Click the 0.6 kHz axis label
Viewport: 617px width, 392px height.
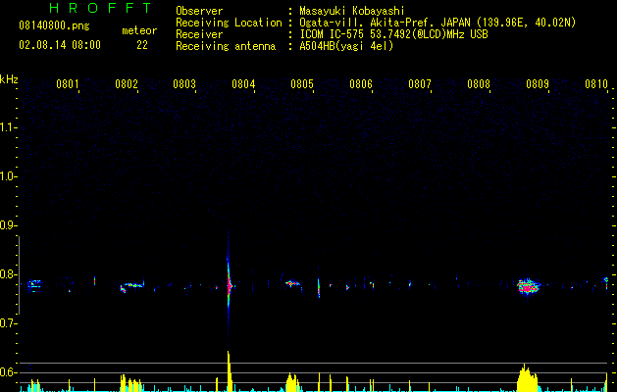(x=8, y=372)
